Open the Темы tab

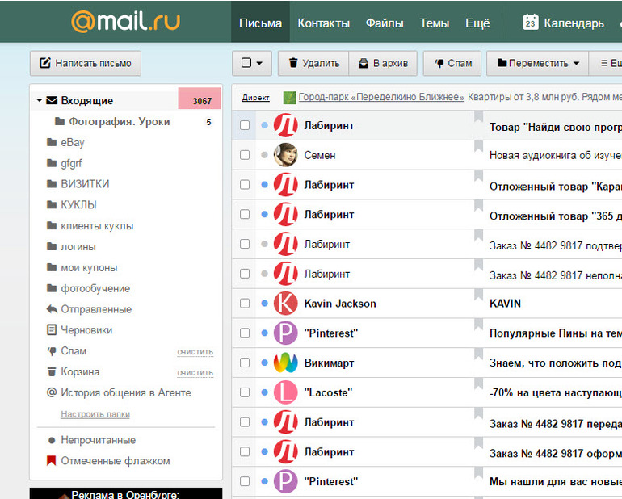click(435, 23)
